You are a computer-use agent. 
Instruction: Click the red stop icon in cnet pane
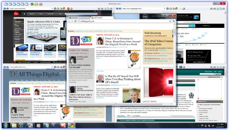coord(68,9)
